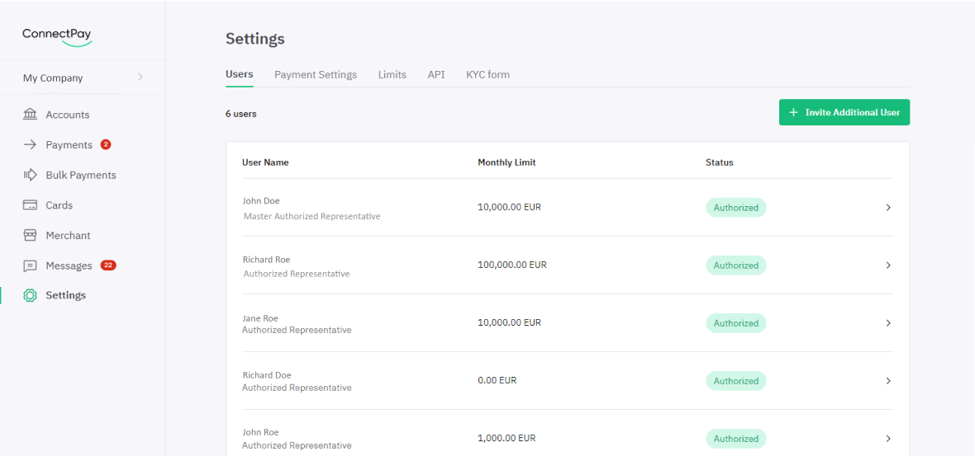Click the Status column header
975x456 pixels.
720,162
